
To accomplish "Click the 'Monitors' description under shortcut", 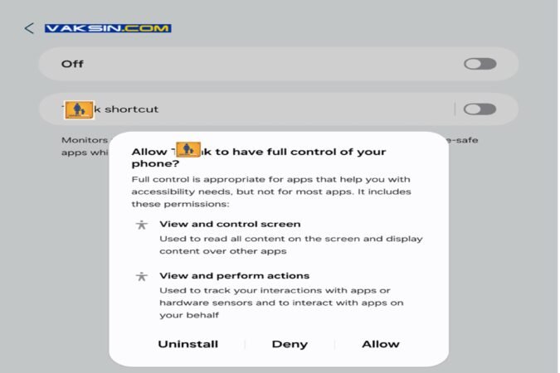I will click(85, 146).
